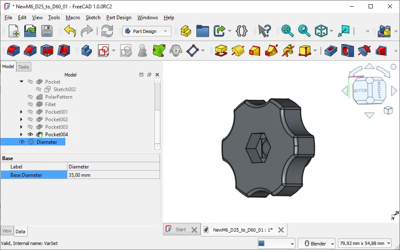Click the Additive loft icon
400x250 pixels.
pos(255,51)
